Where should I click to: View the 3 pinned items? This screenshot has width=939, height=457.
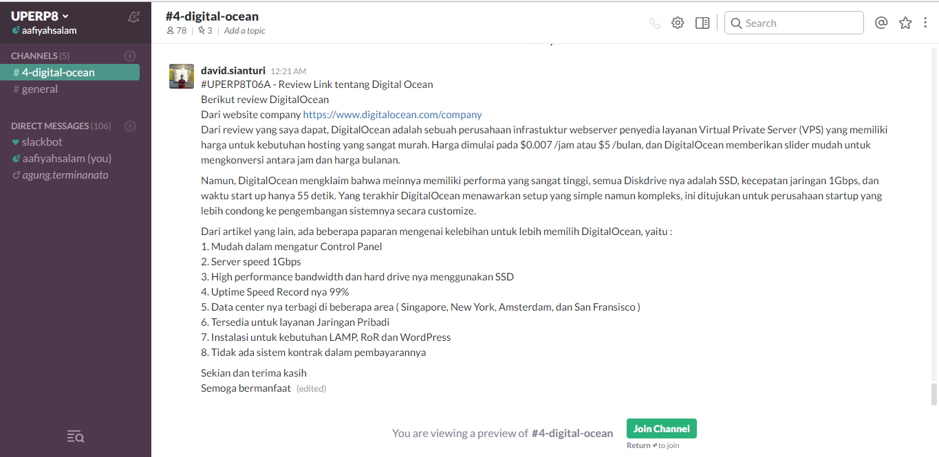(205, 30)
